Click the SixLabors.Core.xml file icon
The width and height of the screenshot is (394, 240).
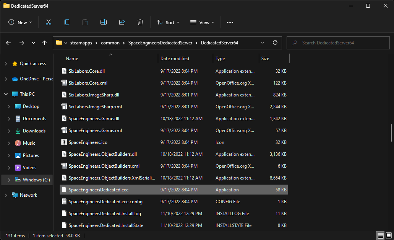click(64, 83)
